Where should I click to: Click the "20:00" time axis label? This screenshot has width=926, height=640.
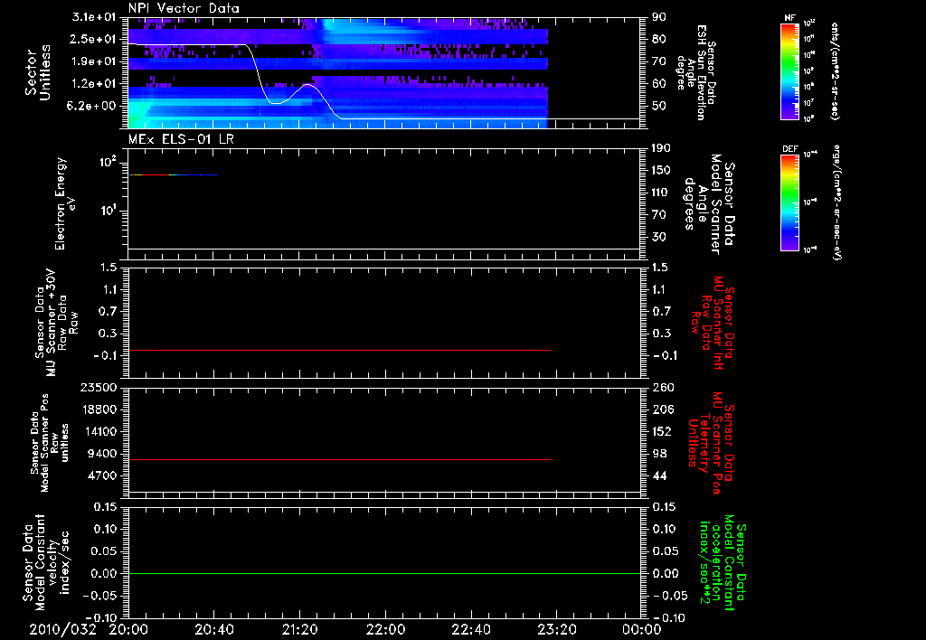(128, 629)
